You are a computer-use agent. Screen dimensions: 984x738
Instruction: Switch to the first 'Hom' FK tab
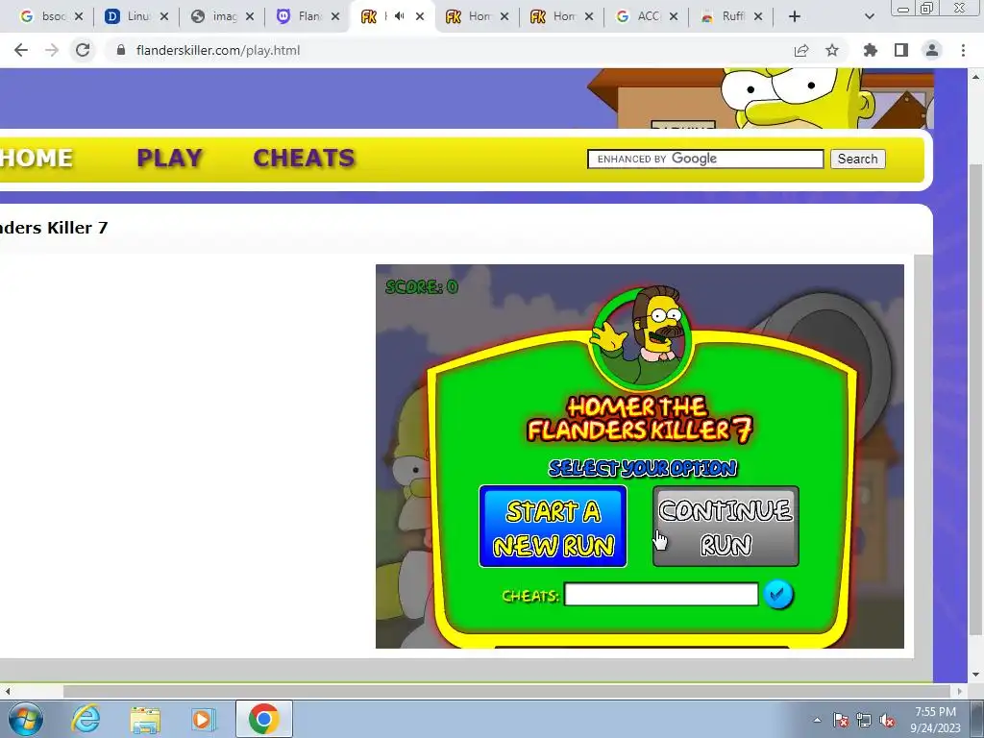471,17
